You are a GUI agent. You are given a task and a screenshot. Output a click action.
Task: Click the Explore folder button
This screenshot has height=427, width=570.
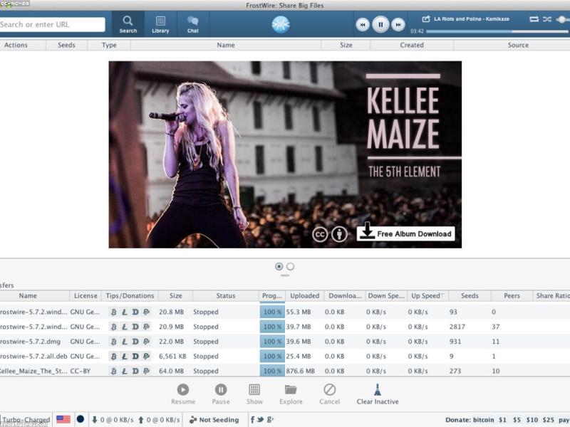point(291,394)
